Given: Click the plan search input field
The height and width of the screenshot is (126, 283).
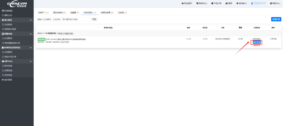Looking at the screenshot, I should [63, 19].
